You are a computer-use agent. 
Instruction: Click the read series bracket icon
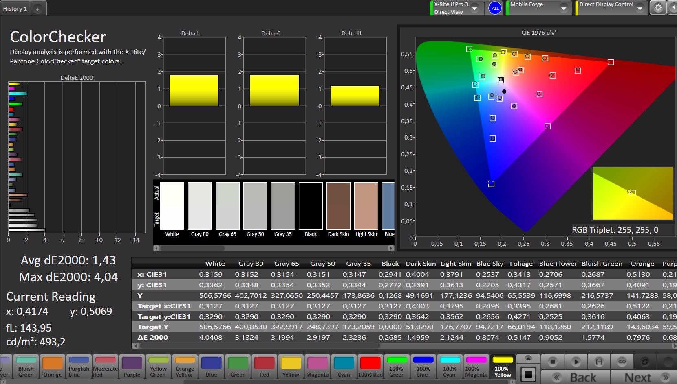[x=599, y=361]
